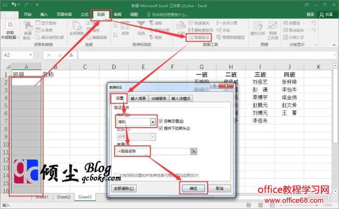Open Input Message (输入信息) dialog tab
Viewport: 339px width, 209px height.
[138, 99]
